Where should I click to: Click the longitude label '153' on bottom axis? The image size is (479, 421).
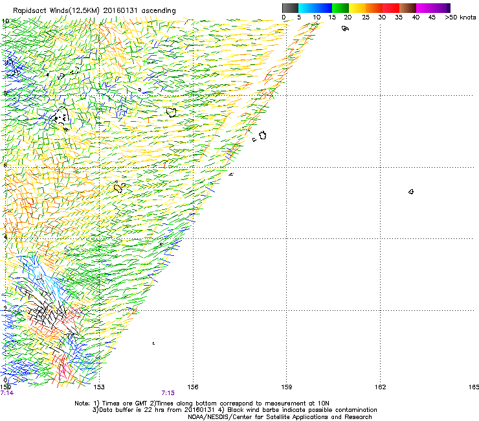(99, 387)
